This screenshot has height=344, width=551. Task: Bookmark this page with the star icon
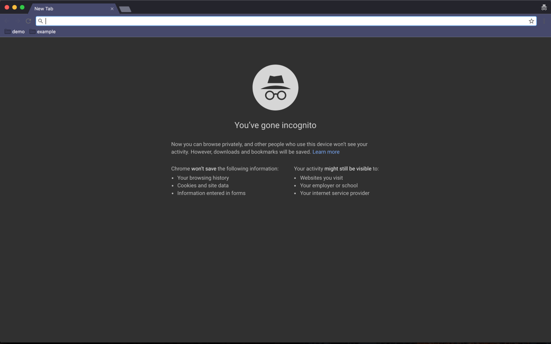click(x=531, y=21)
